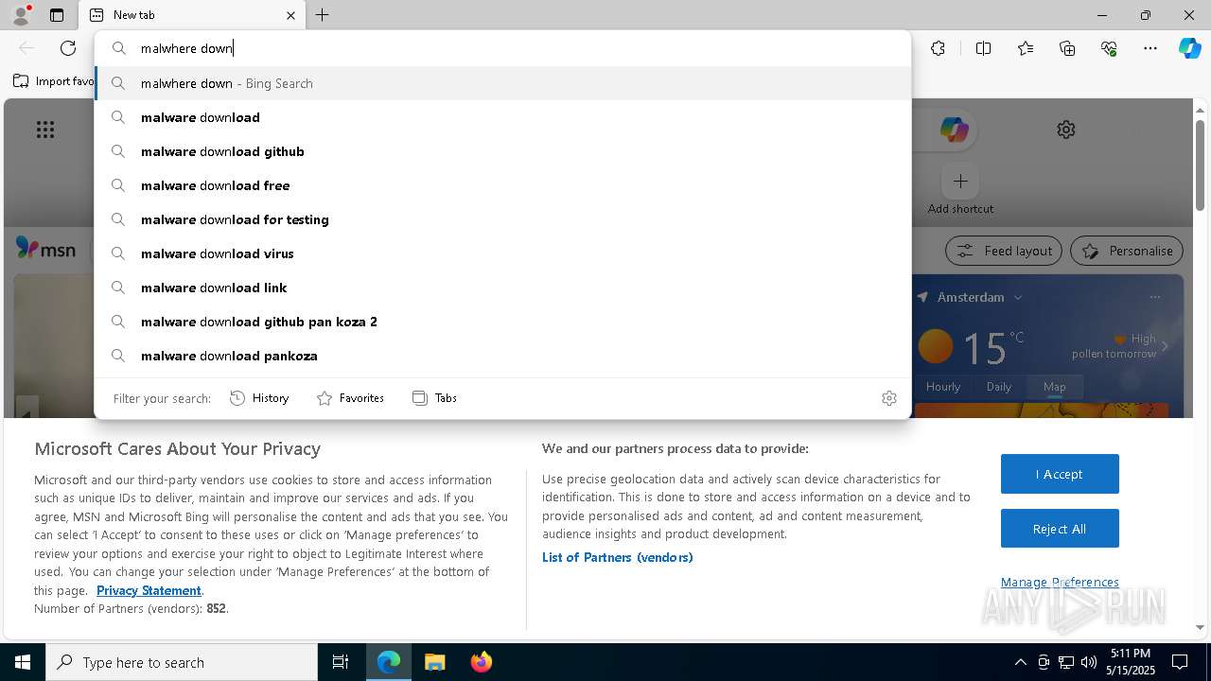Choose suggestion 'malware download virus'
This screenshot has height=681, width=1211.
pos(502,253)
